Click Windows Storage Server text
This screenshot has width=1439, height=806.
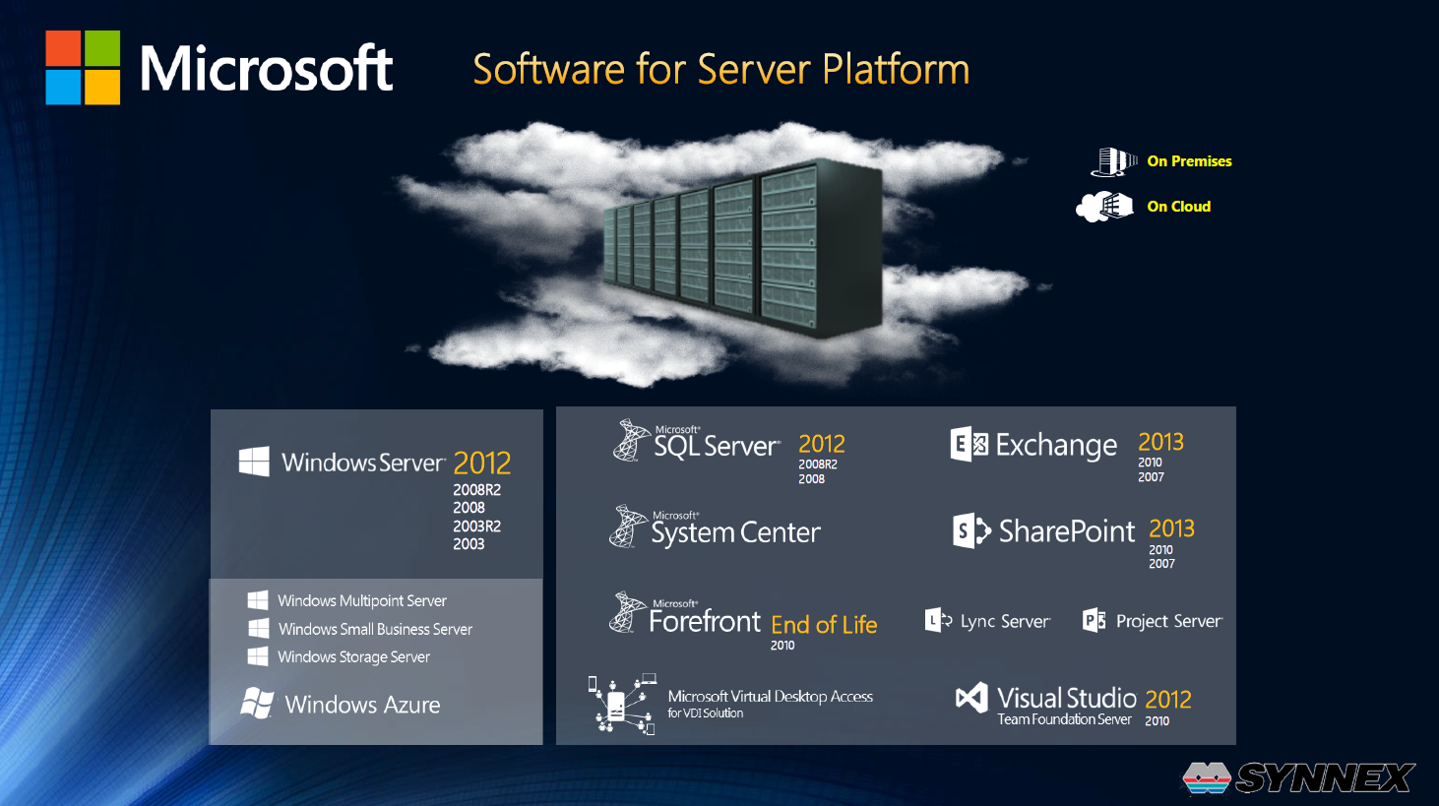click(354, 657)
